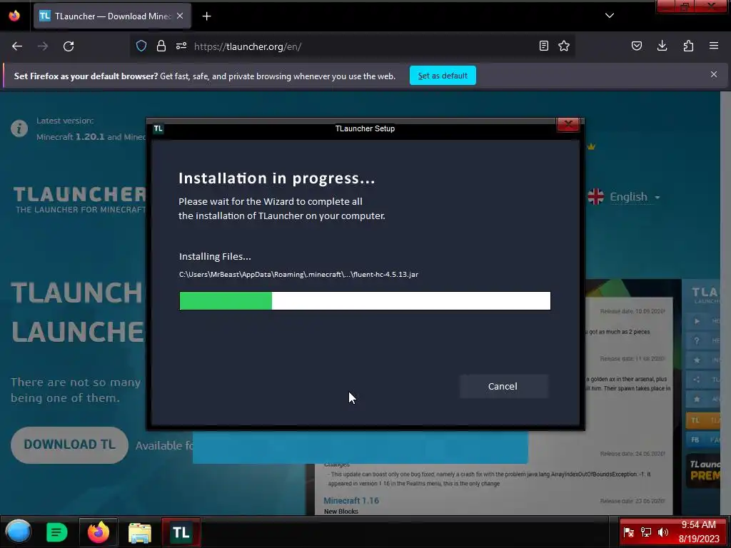
Task: Click the UK flag icon
Action: [596, 197]
